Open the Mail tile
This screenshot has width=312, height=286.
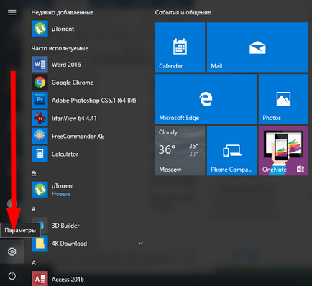click(257, 47)
